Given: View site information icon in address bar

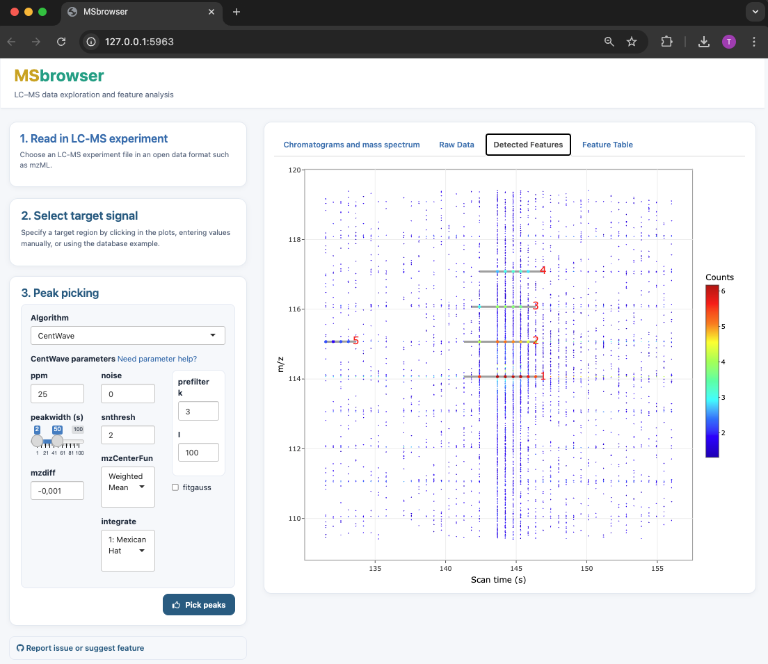Looking at the screenshot, I should pos(91,42).
